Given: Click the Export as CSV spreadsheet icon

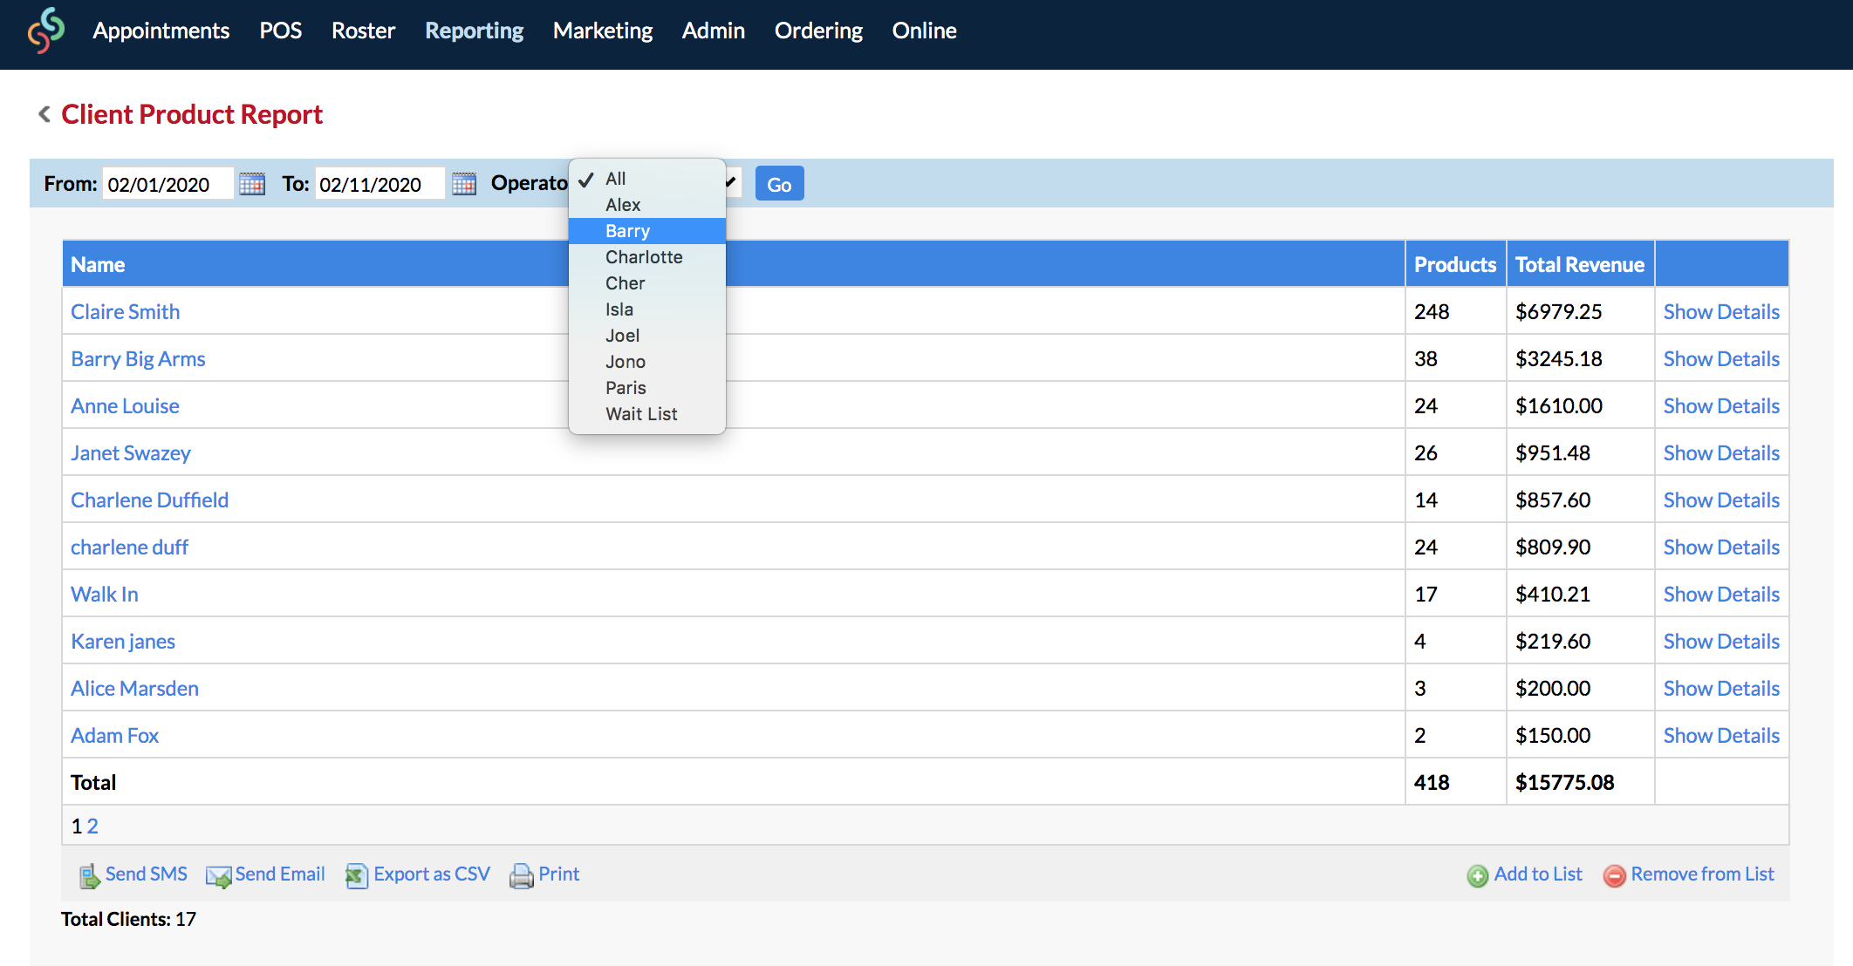Looking at the screenshot, I should click(x=356, y=875).
